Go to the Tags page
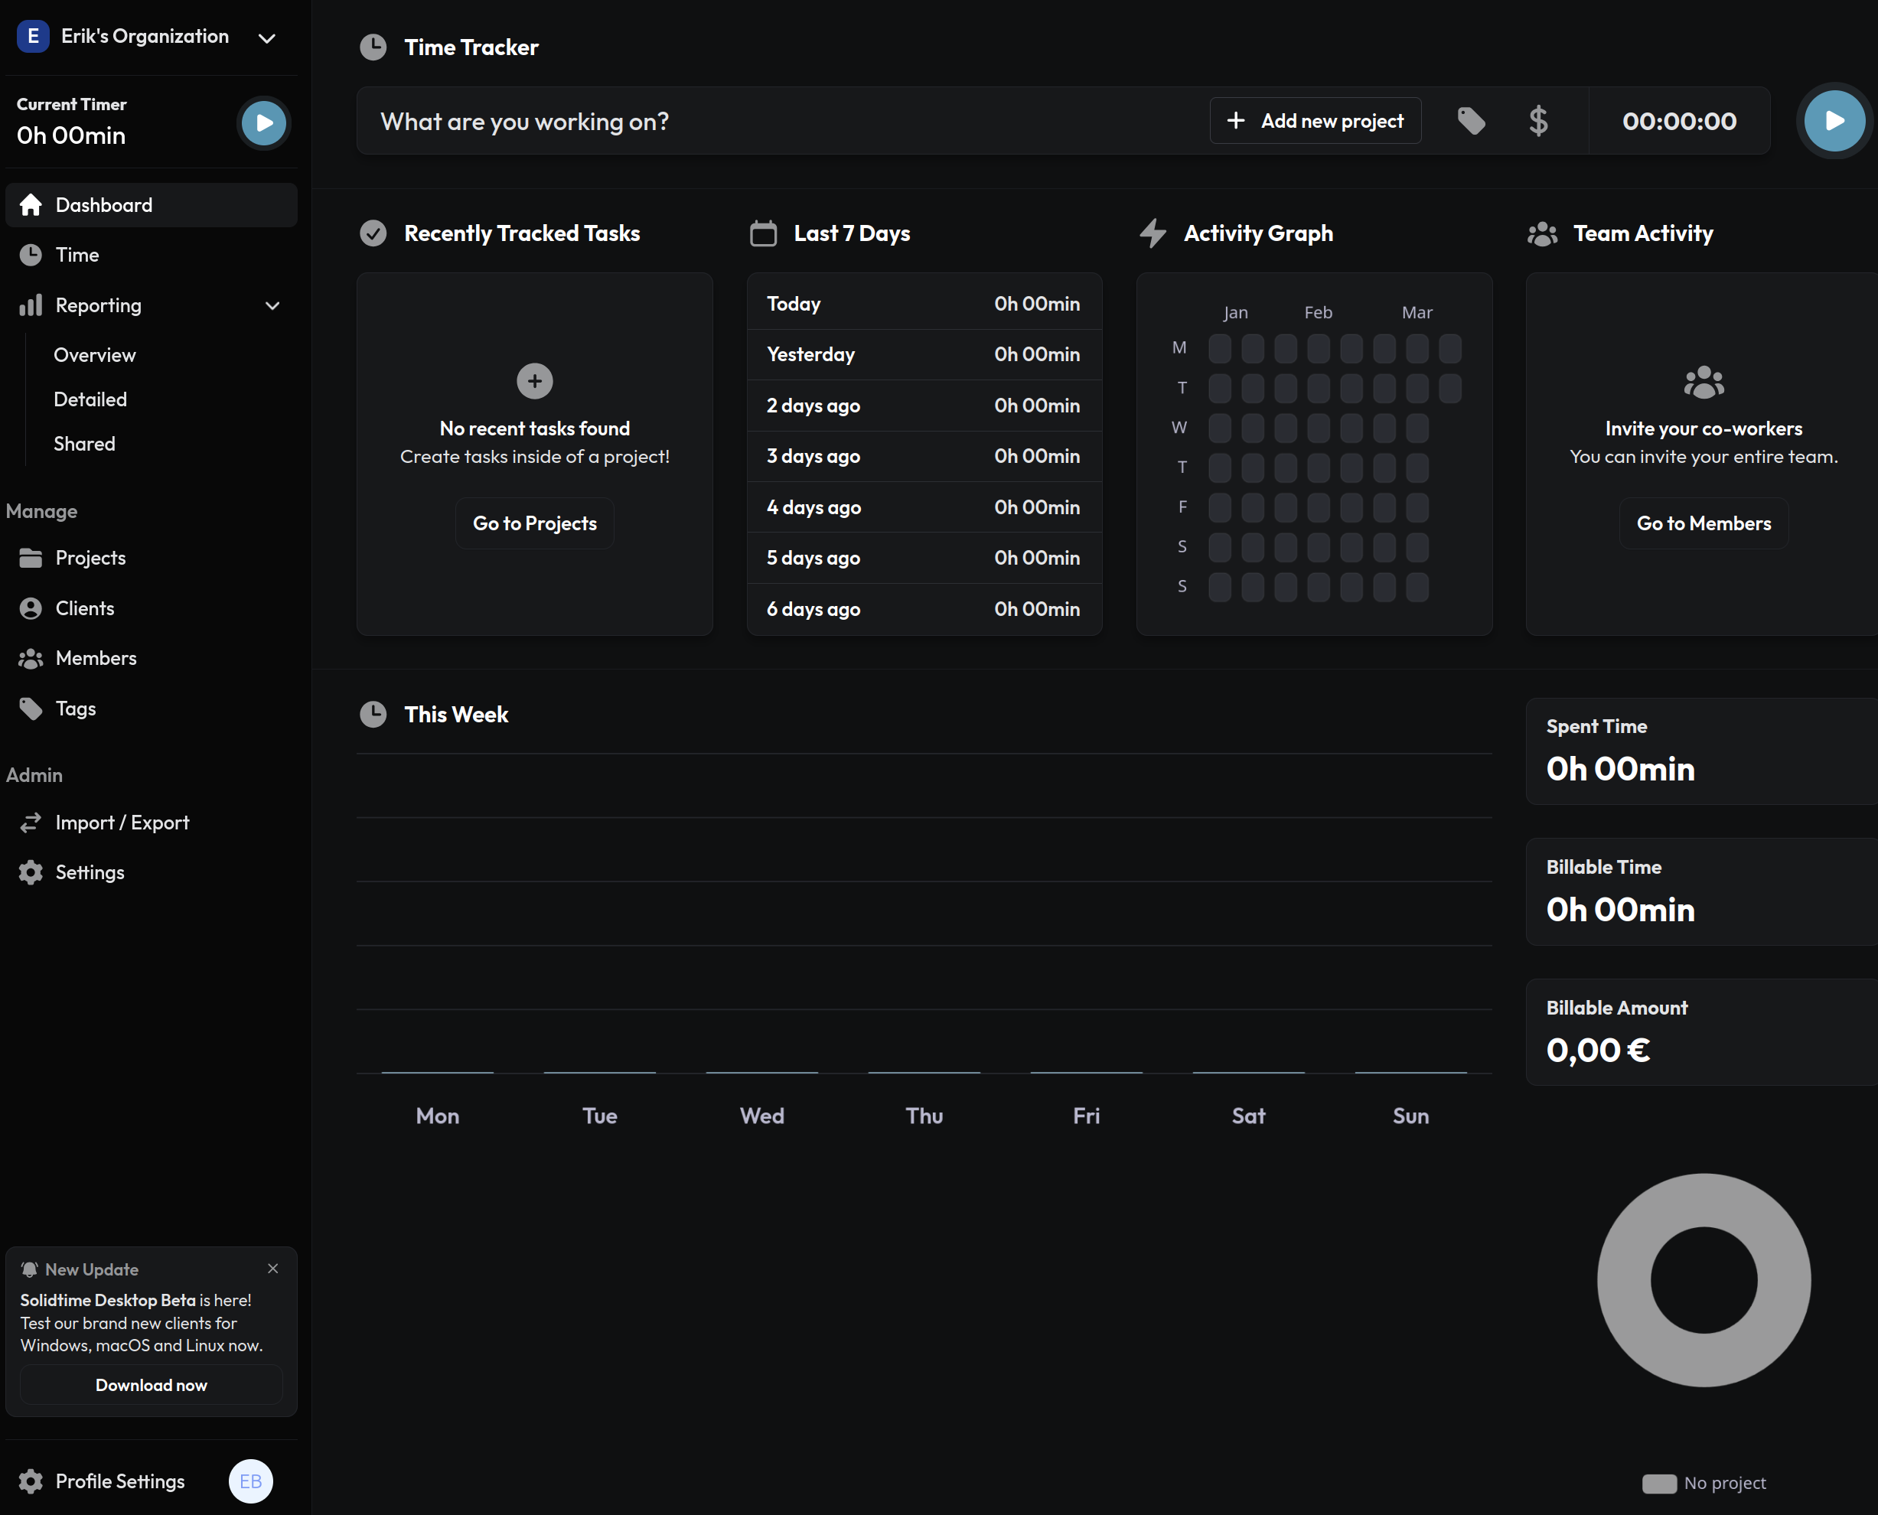Viewport: 1878px width, 1515px height. [75, 709]
